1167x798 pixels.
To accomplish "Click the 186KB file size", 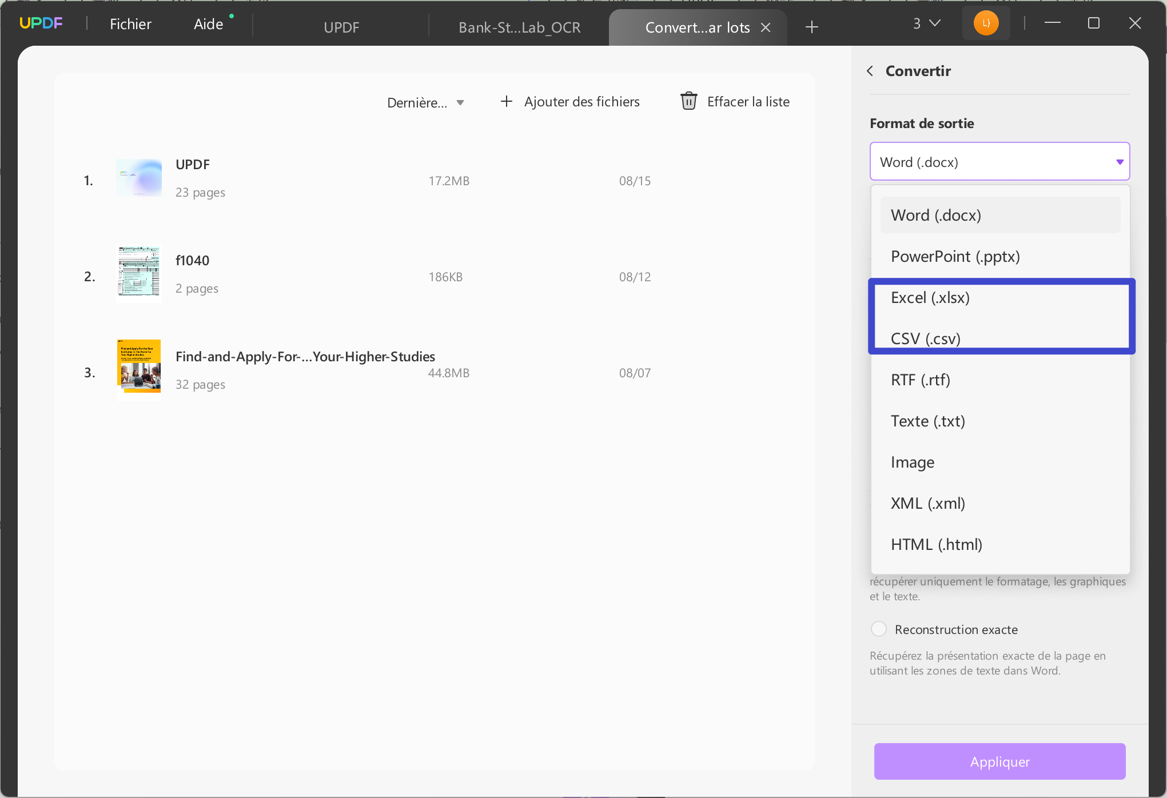I will click(445, 277).
